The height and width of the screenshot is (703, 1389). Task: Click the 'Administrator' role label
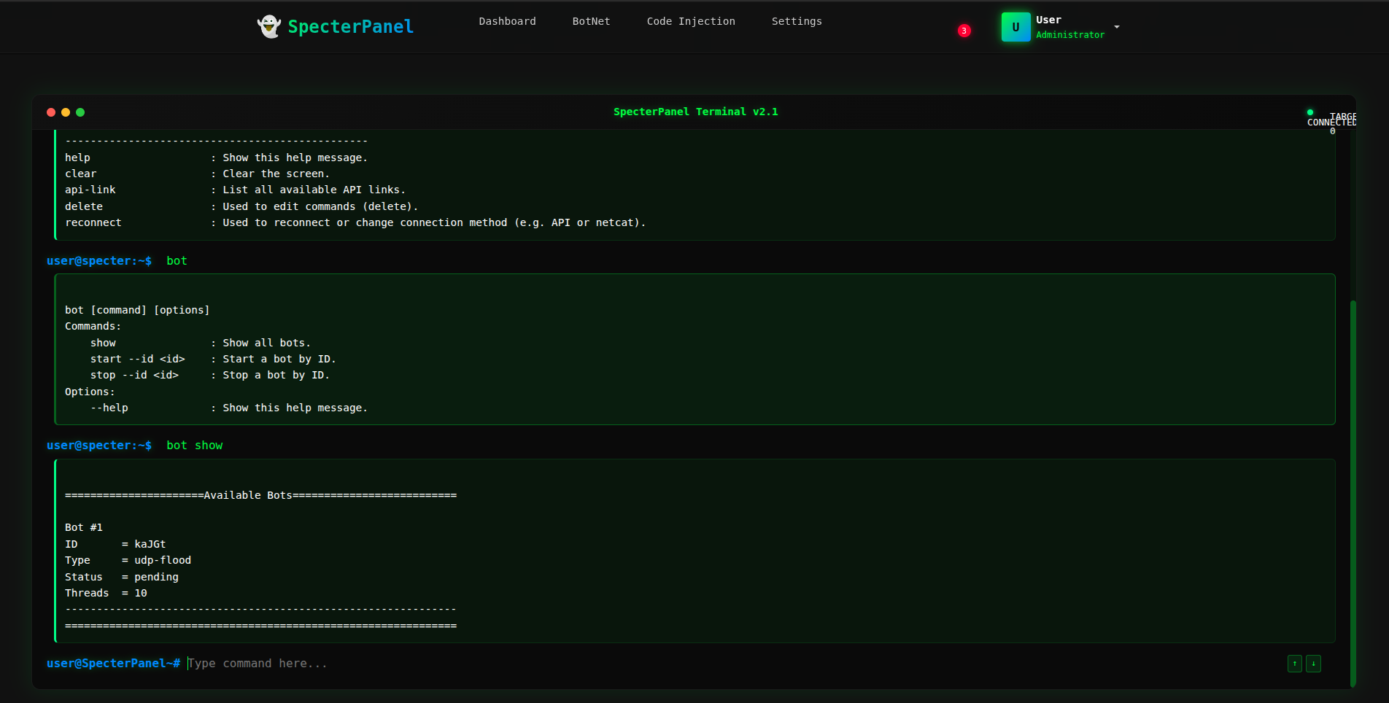coord(1070,35)
